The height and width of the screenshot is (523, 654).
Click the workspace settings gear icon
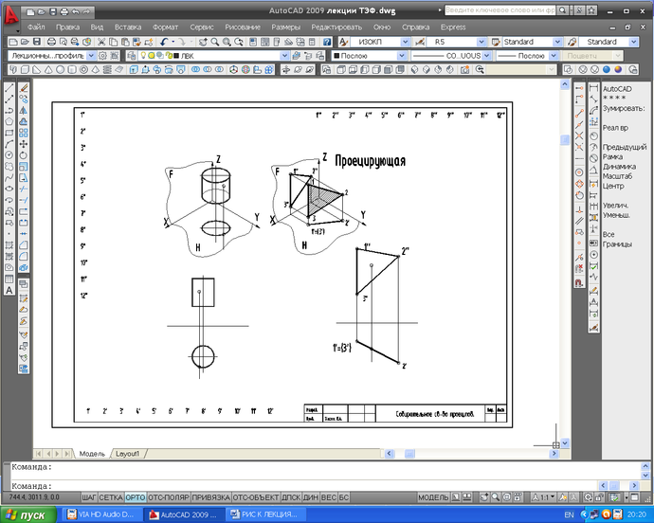102,56
